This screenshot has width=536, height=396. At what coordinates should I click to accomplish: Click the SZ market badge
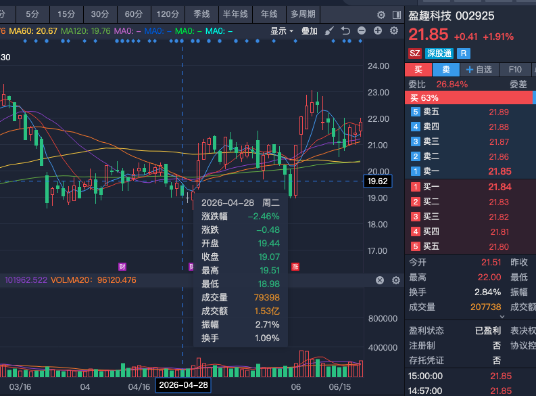[414, 53]
